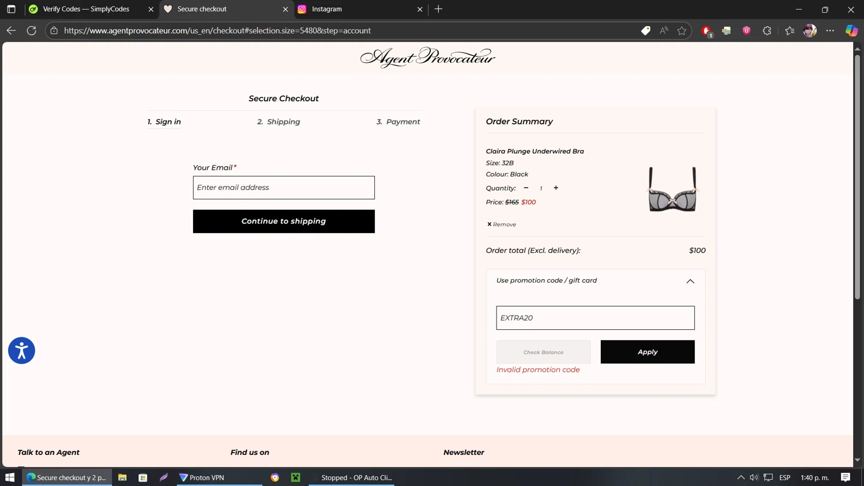This screenshot has height=486, width=864.
Task: Close the Instagram tab
Action: click(420, 9)
